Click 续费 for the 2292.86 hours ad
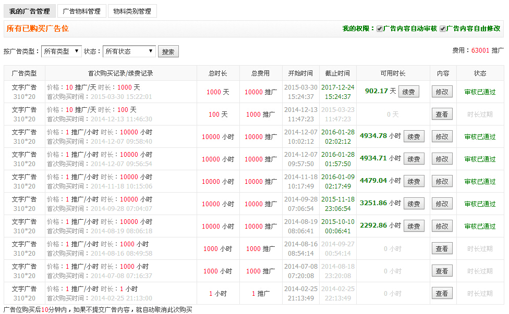This screenshot has height=314, width=509. click(414, 225)
